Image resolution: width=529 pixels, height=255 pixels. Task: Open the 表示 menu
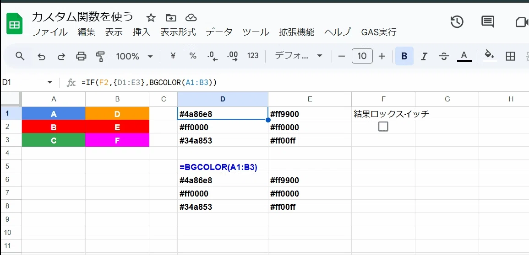click(x=114, y=32)
